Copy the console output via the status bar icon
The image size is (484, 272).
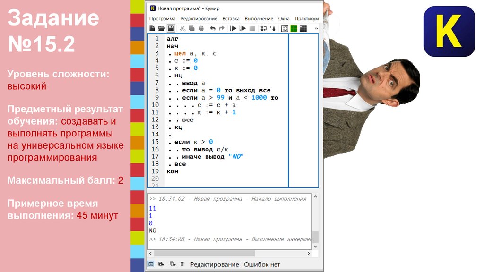point(172,264)
